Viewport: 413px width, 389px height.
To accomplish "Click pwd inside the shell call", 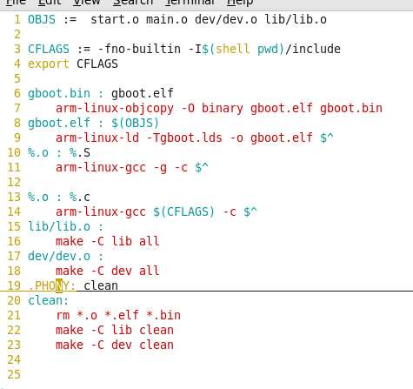I will [x=268, y=49].
